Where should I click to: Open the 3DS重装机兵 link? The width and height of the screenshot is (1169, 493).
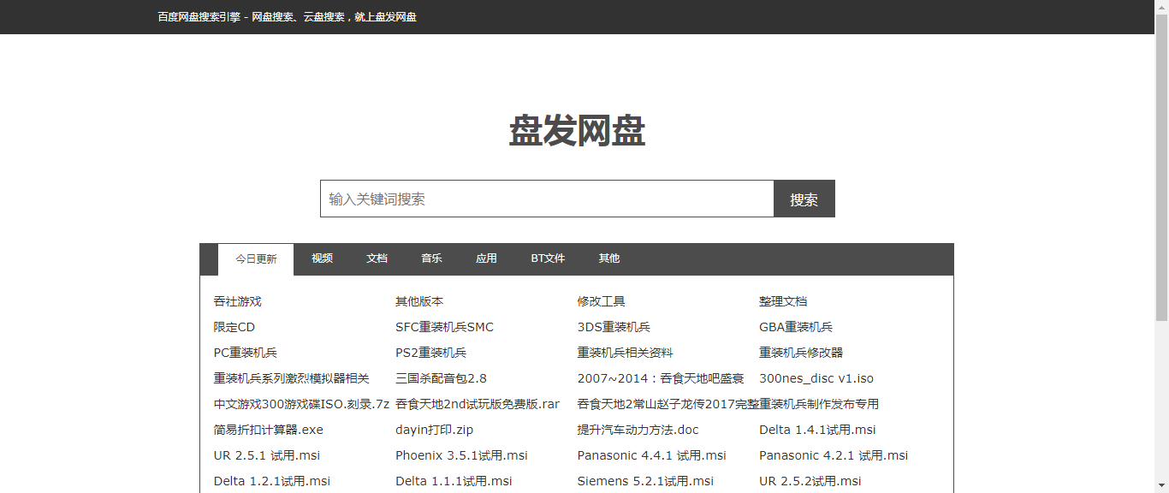[x=614, y=327]
